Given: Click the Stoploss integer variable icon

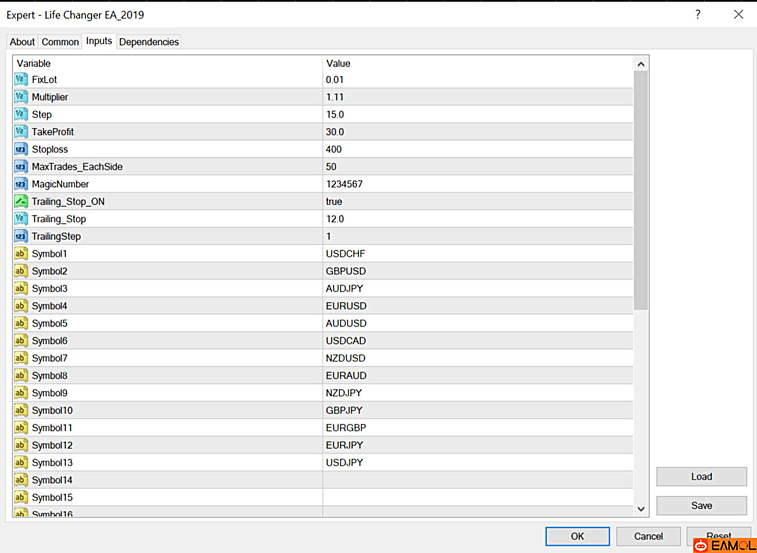Looking at the screenshot, I should [x=21, y=149].
